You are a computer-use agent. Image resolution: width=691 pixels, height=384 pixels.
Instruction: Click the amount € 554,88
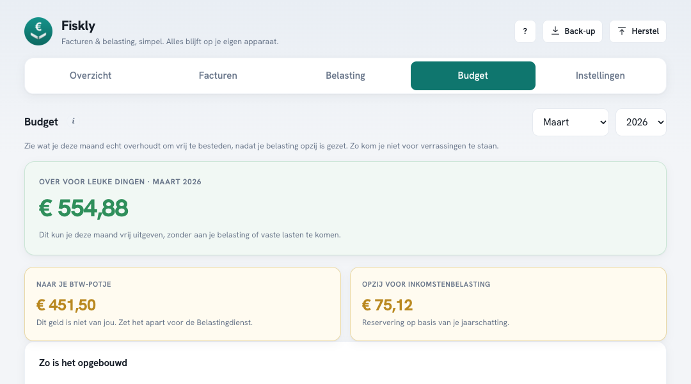[x=83, y=208]
